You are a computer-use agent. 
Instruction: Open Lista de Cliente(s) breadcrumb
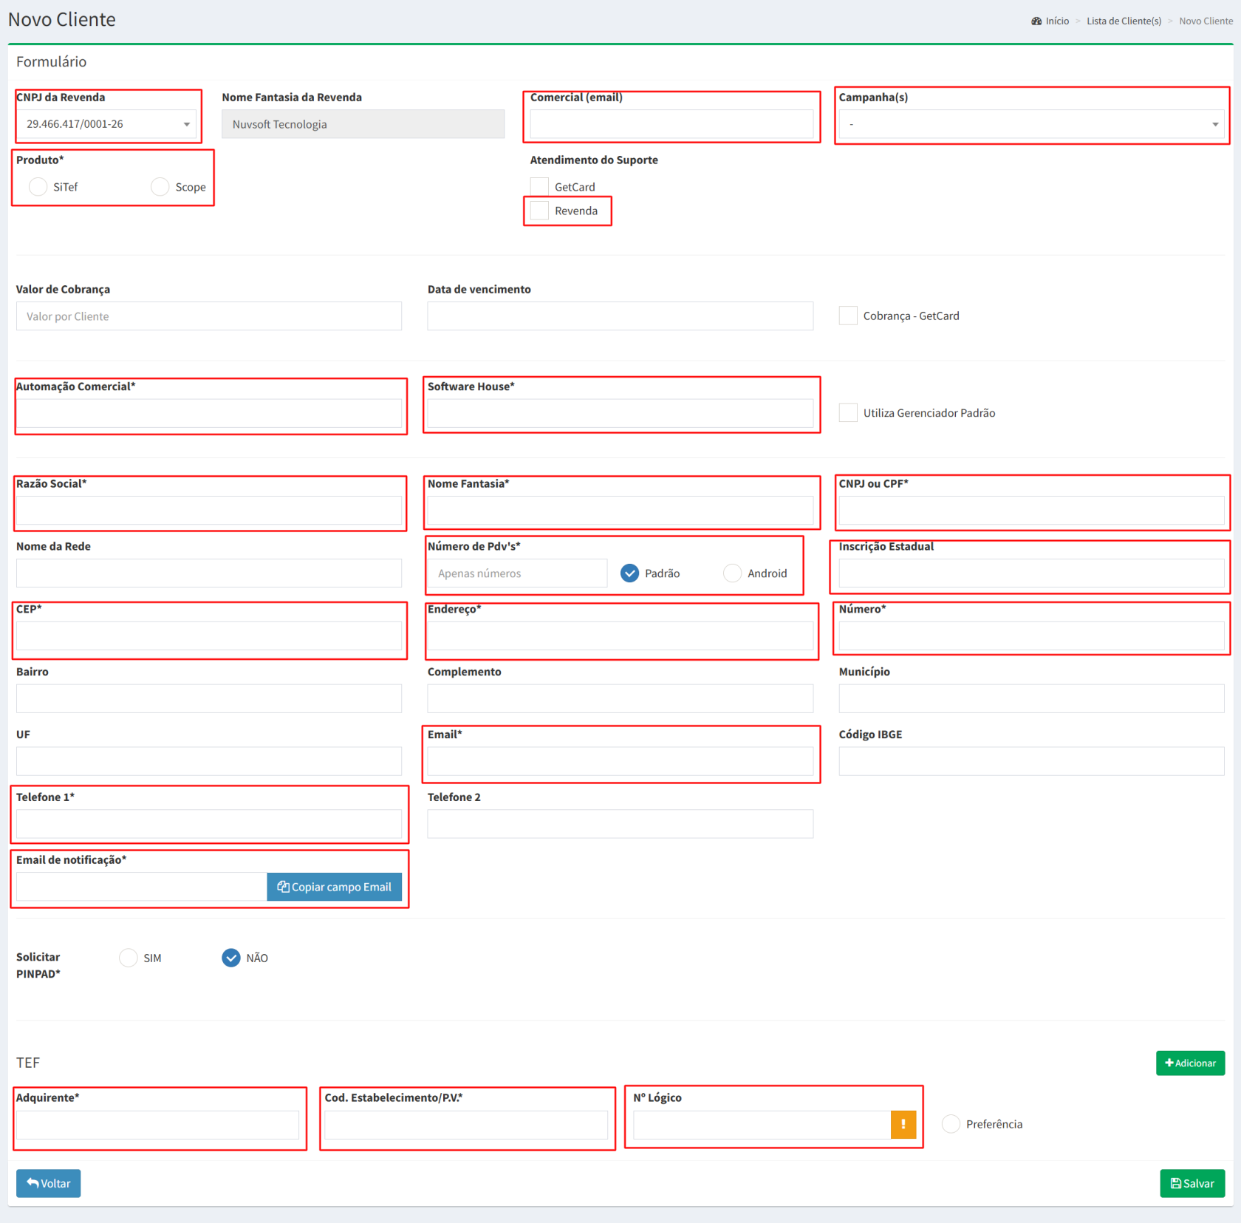1124,21
